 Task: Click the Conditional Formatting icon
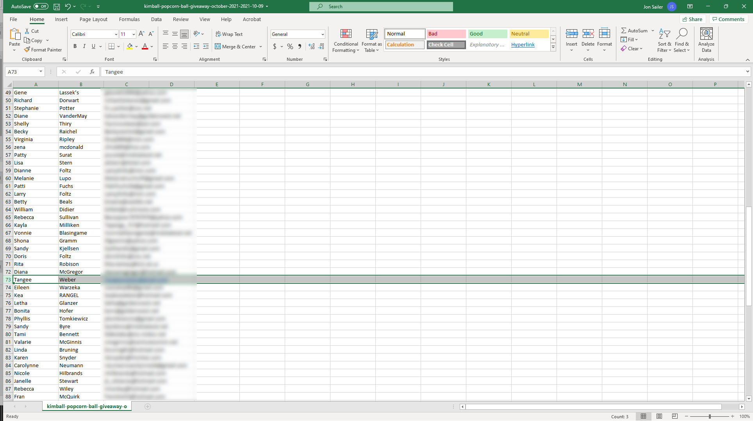click(x=346, y=34)
